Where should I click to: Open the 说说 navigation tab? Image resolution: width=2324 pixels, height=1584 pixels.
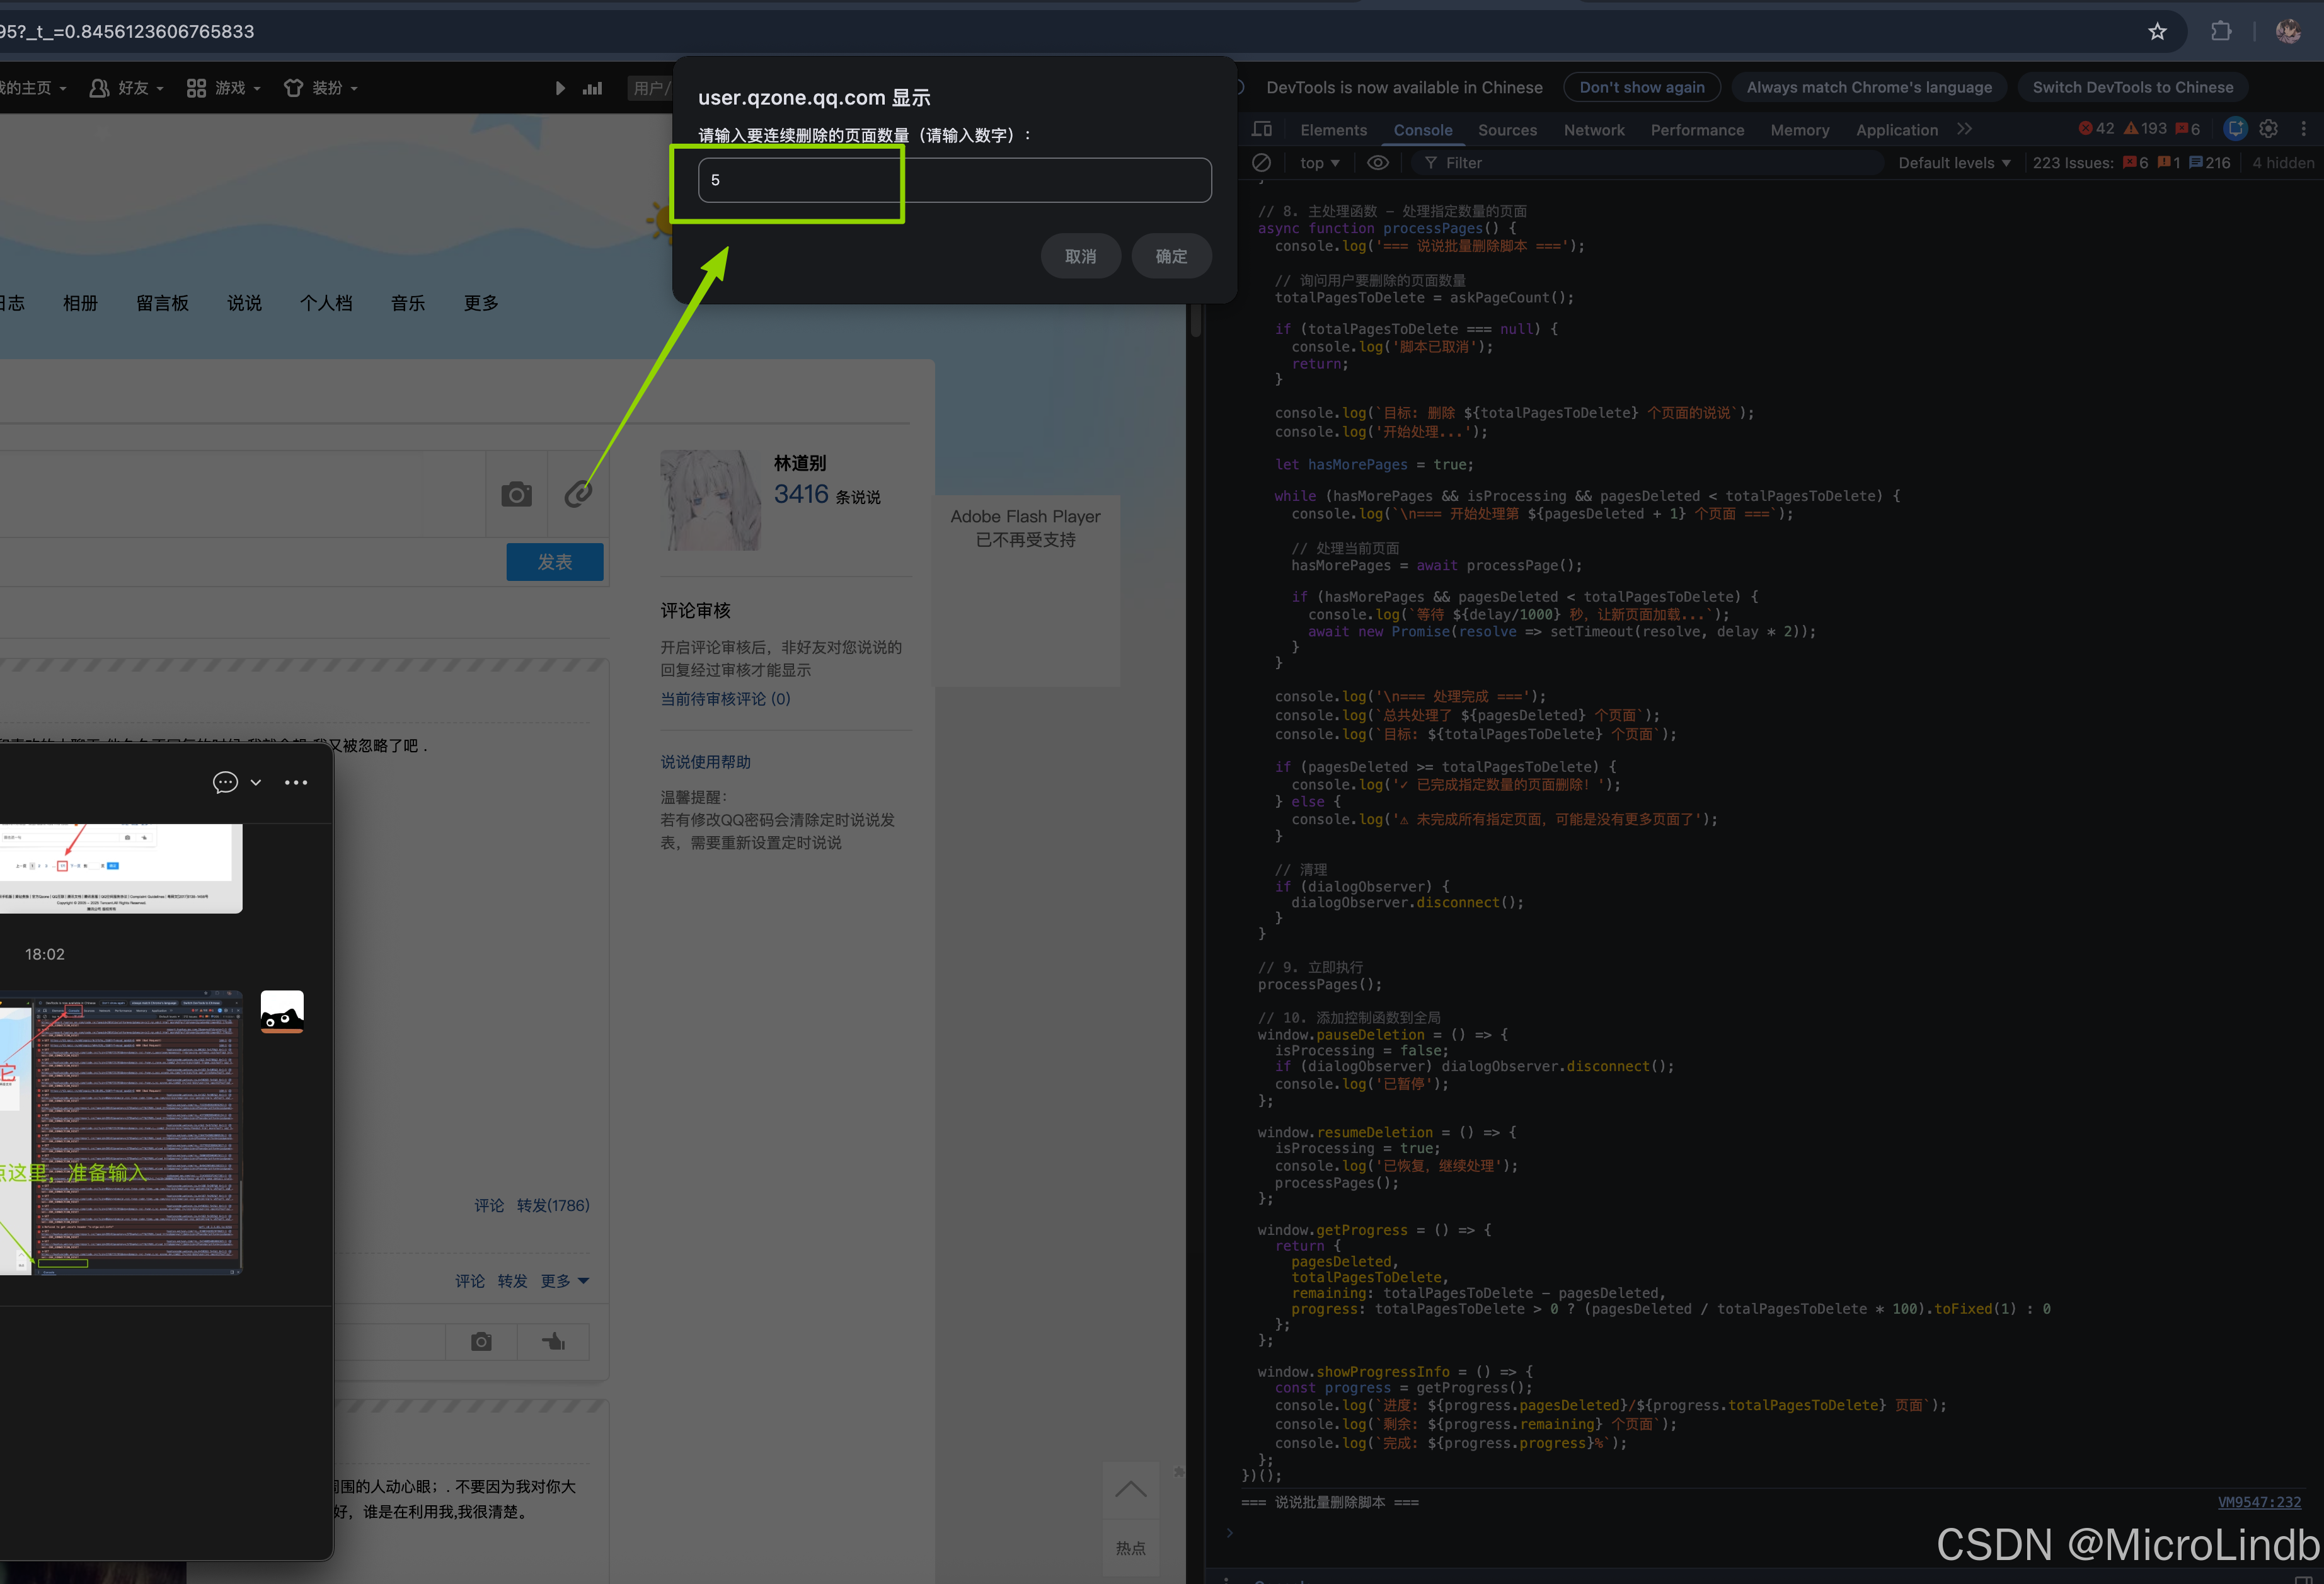[x=244, y=303]
